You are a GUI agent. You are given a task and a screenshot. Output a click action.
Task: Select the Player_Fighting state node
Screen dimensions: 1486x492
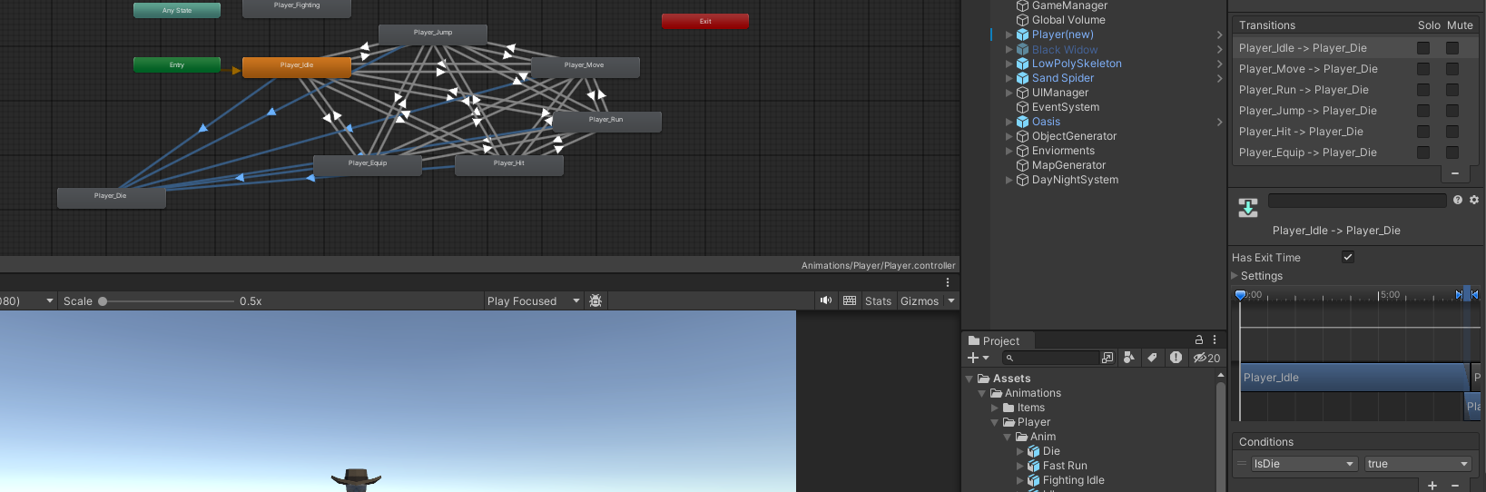(297, 7)
